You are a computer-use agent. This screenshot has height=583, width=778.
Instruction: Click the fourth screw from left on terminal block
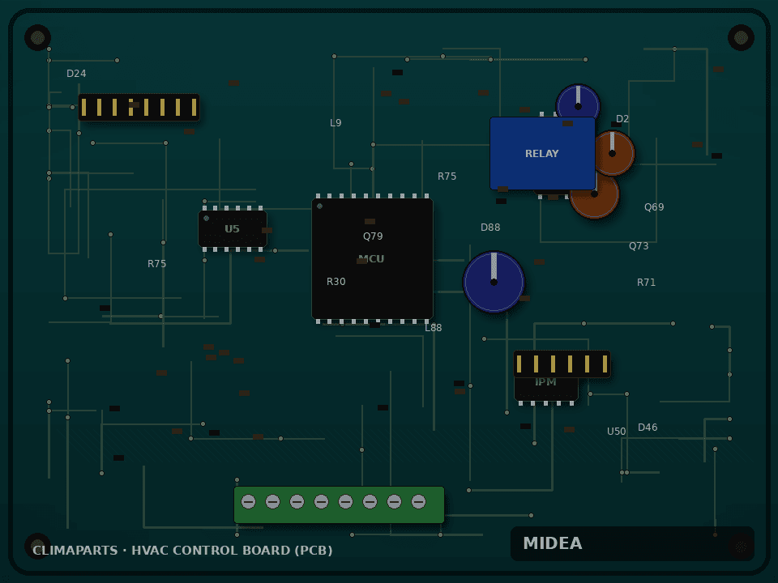point(321,502)
